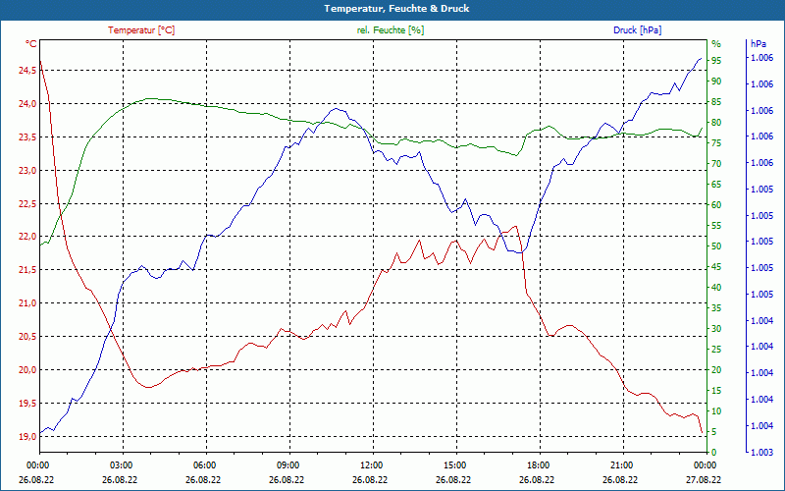Click the 35 value on the humidity axis
This screenshot has height=491, width=785.
pyautogui.click(x=716, y=308)
